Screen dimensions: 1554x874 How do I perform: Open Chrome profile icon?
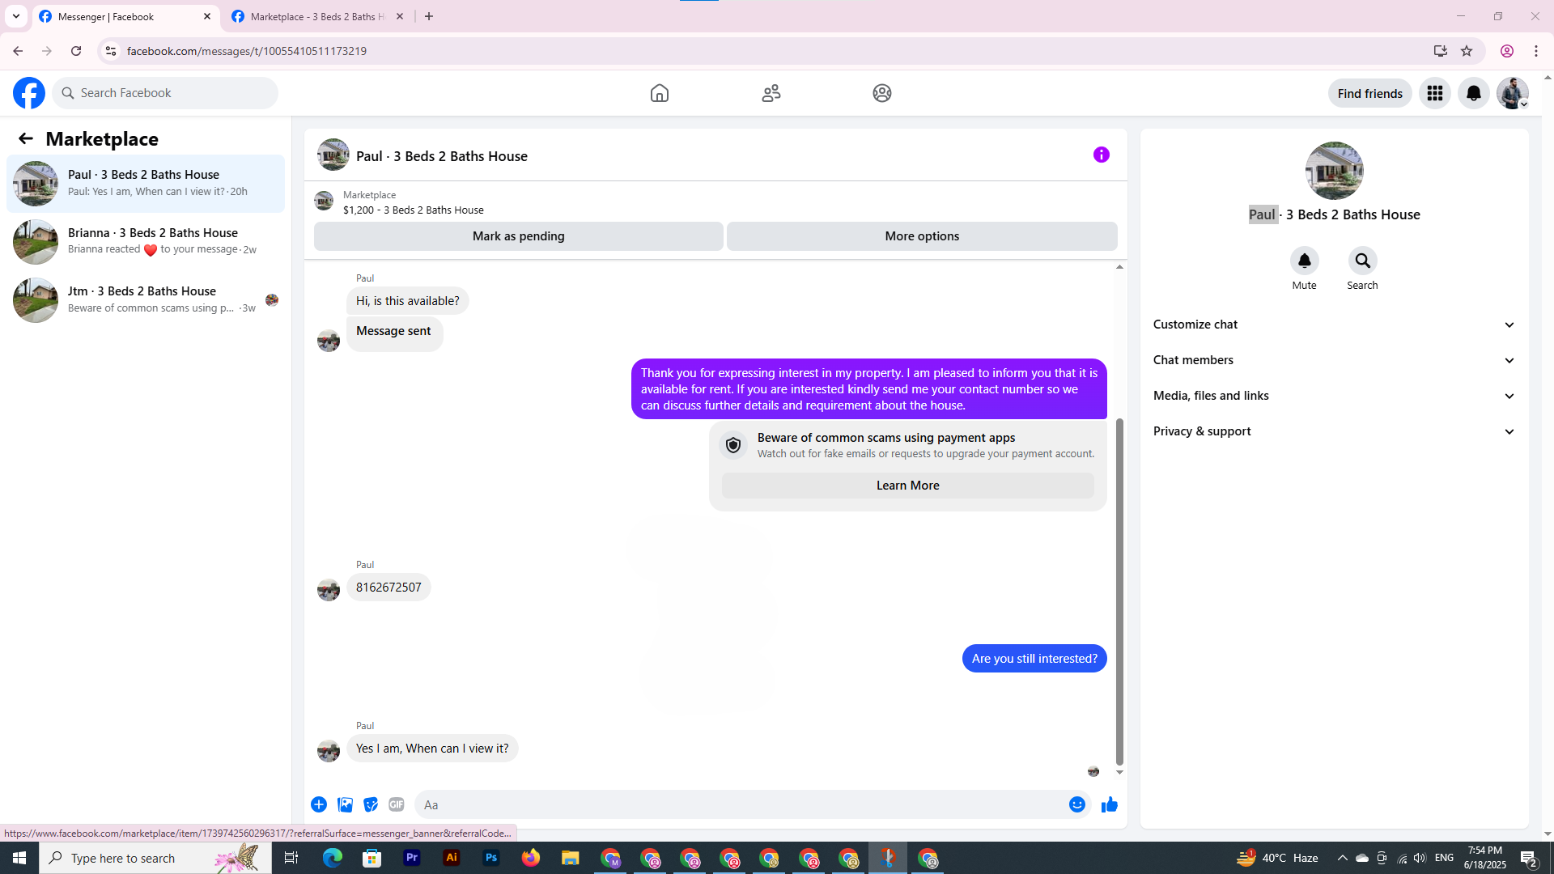[1507, 51]
